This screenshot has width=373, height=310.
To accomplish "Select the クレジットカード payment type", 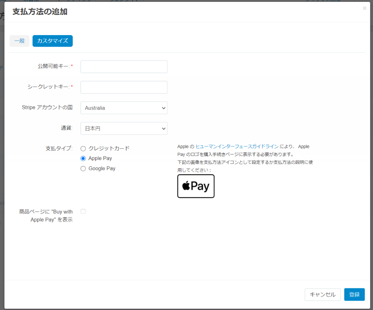I will [x=83, y=149].
